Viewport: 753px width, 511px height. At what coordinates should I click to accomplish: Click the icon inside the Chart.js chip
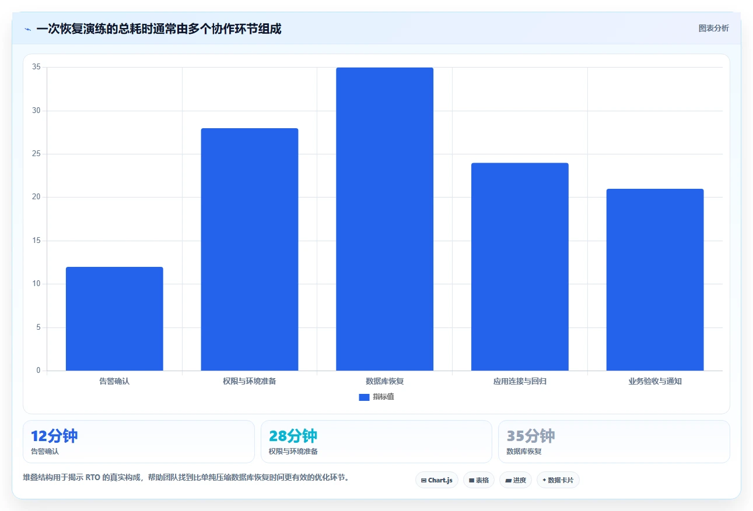click(x=423, y=481)
